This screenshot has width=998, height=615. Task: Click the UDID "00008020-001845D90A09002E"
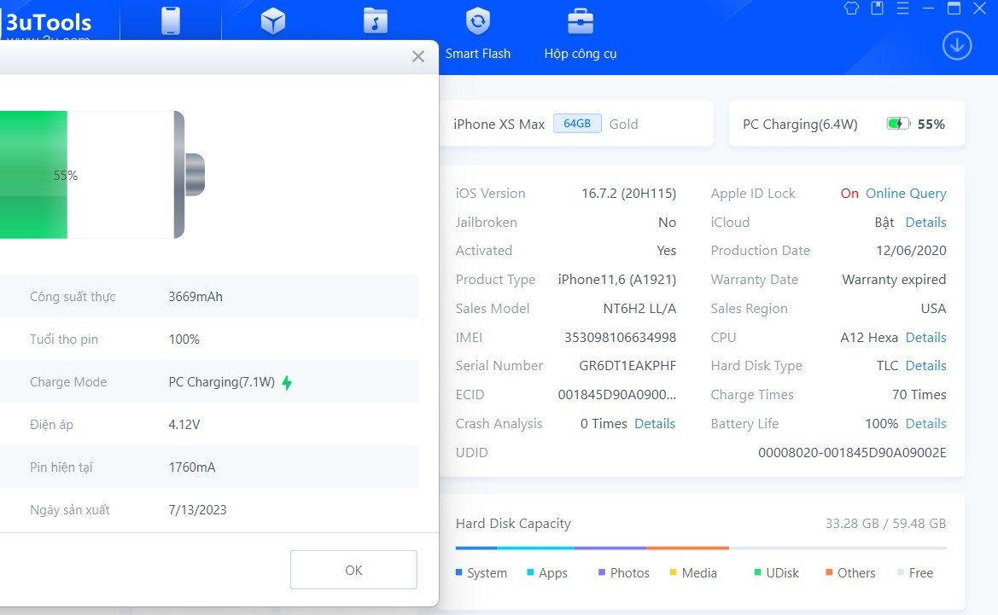[x=852, y=452]
